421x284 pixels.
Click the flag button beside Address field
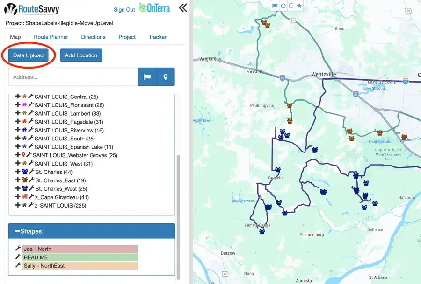point(147,77)
